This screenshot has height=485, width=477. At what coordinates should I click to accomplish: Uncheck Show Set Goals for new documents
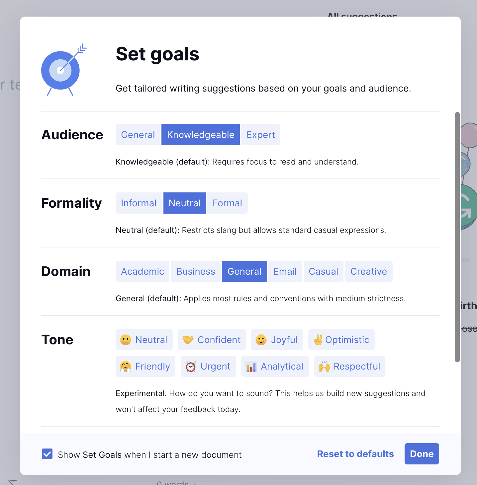(47, 454)
